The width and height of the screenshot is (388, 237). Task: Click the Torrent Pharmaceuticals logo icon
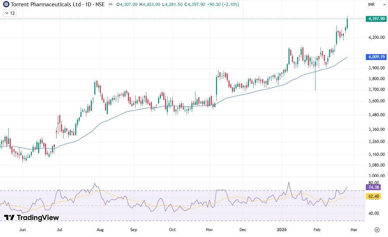point(6,4)
